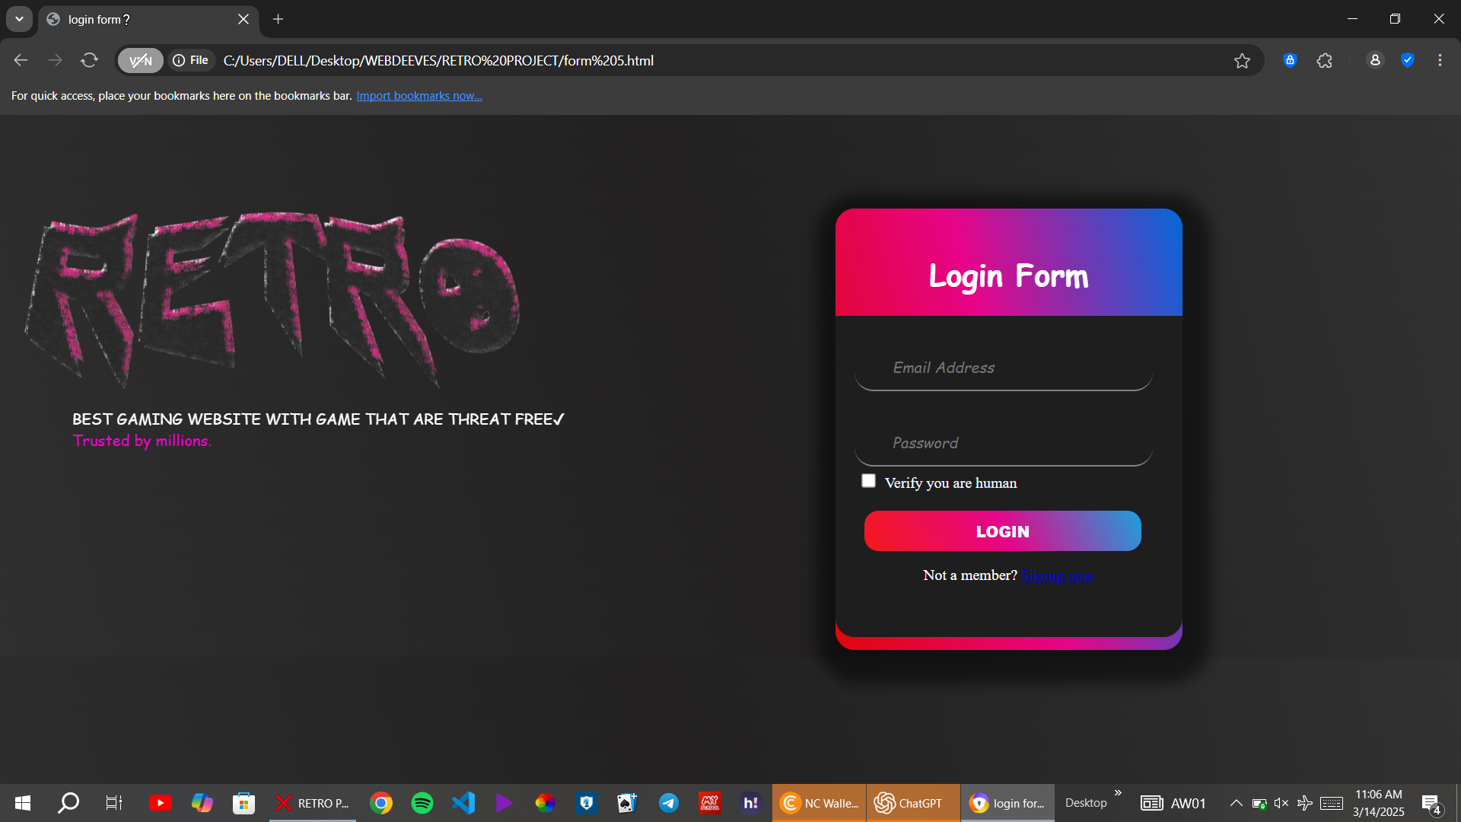The height and width of the screenshot is (822, 1461).
Task: Expand the tab search dropdown arrow
Action: (x=19, y=19)
